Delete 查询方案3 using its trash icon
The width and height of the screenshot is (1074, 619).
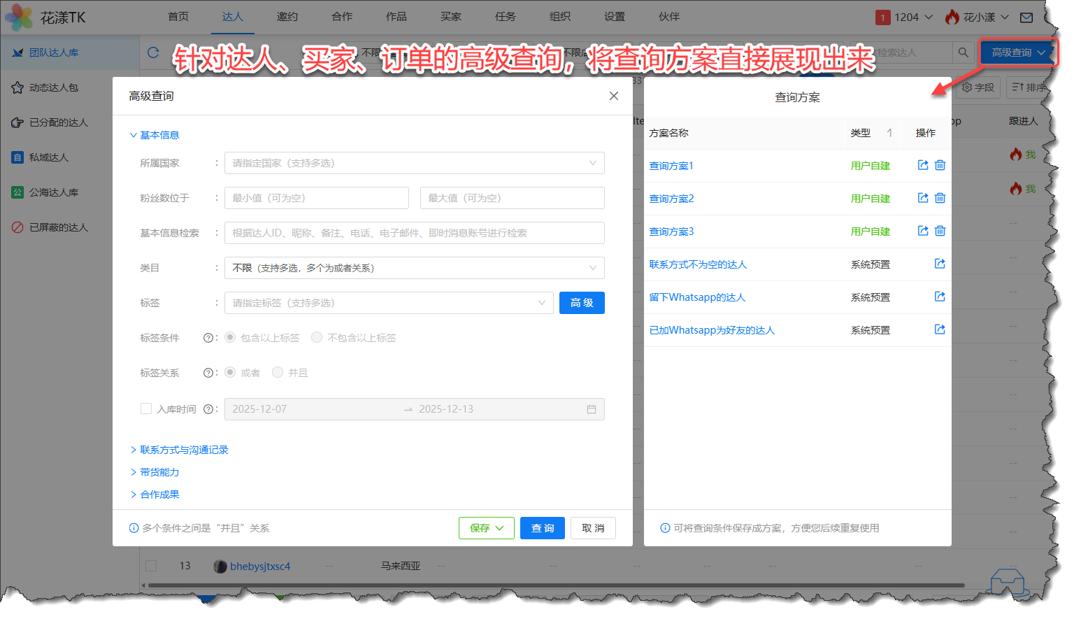(x=940, y=231)
